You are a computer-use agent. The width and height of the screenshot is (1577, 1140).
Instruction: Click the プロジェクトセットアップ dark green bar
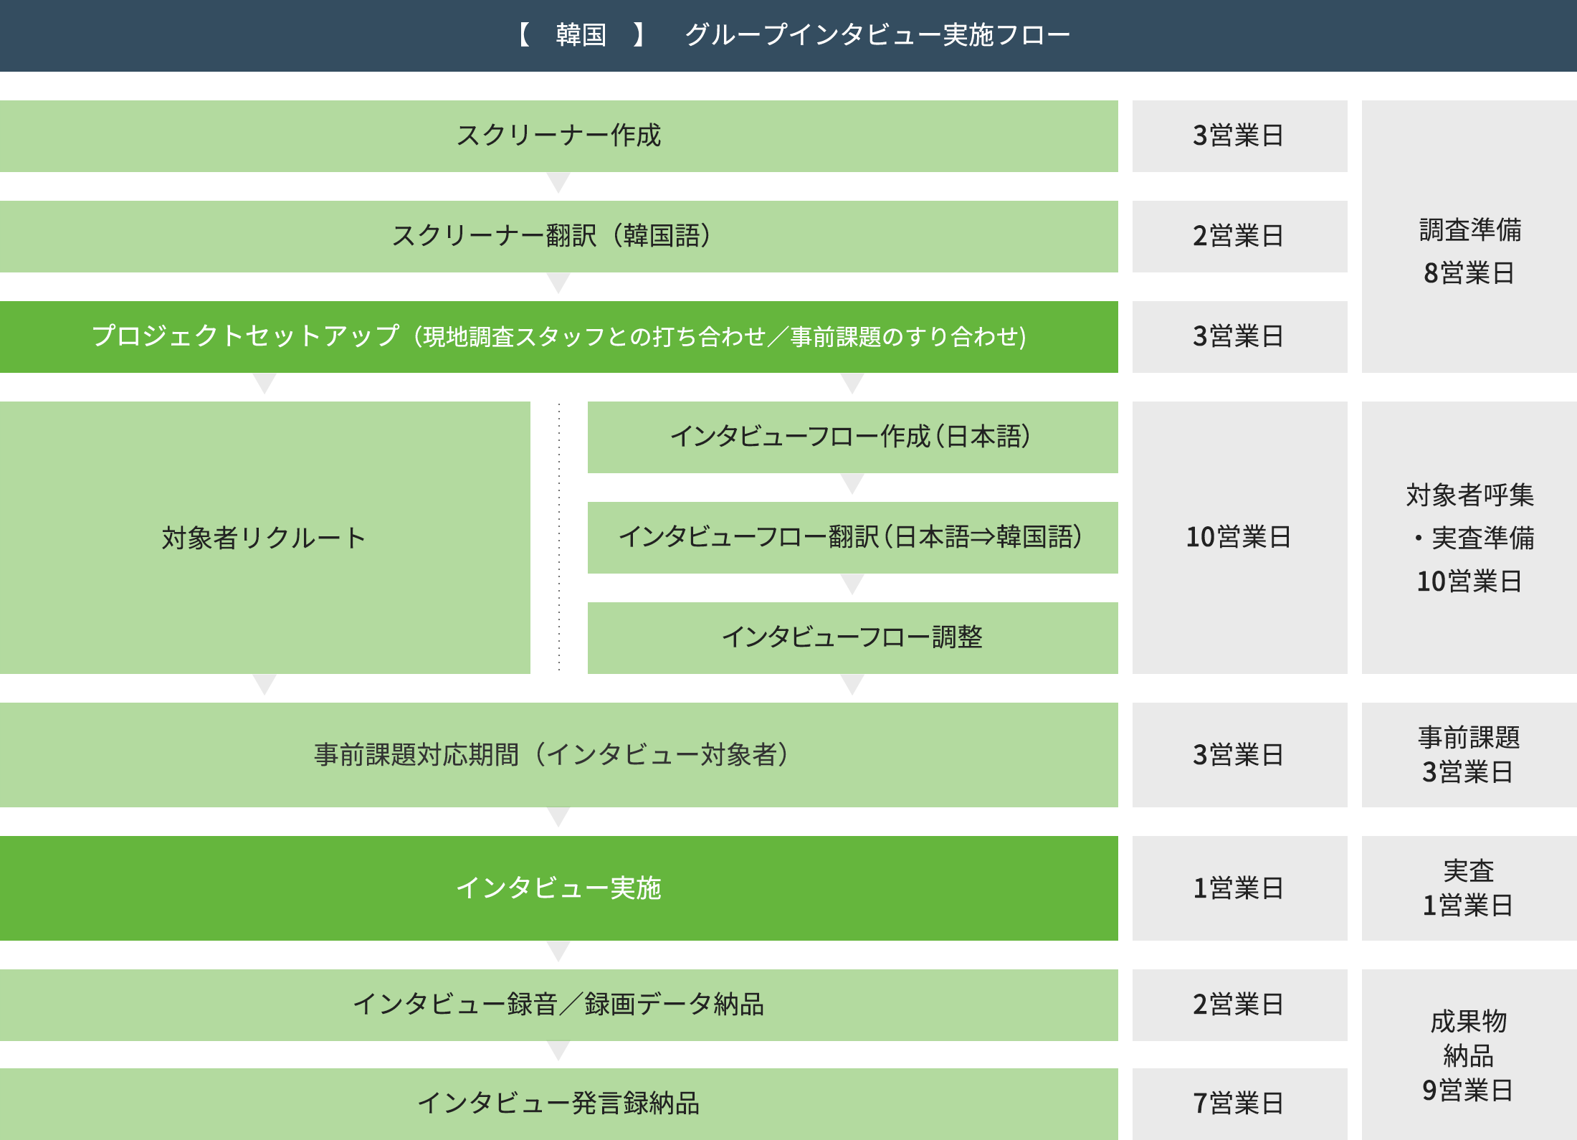558,336
